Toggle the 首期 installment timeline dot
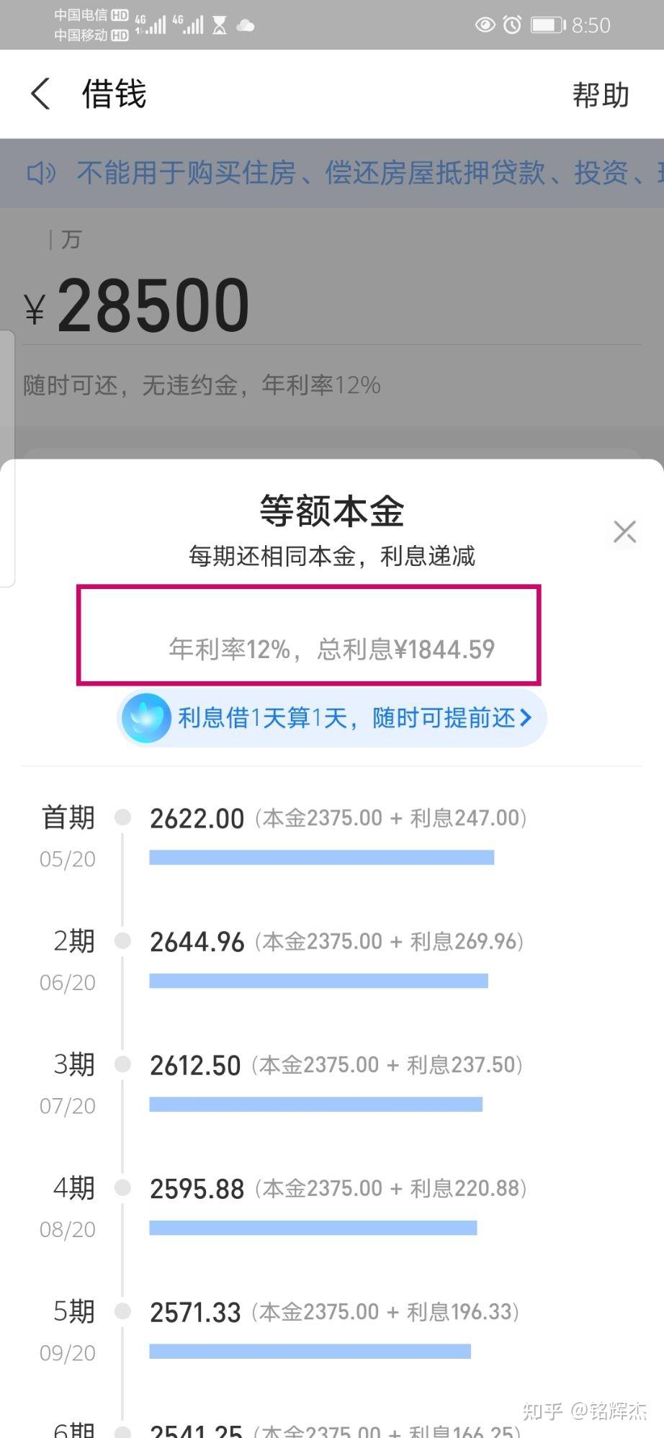Image resolution: width=664 pixels, height=1438 pixels. tap(122, 817)
